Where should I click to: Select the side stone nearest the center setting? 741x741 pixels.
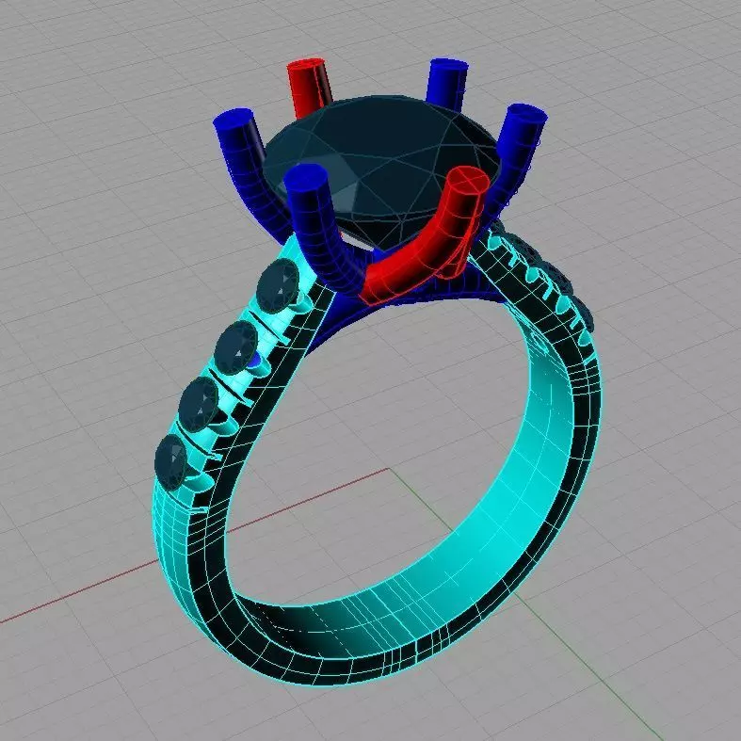click(278, 286)
